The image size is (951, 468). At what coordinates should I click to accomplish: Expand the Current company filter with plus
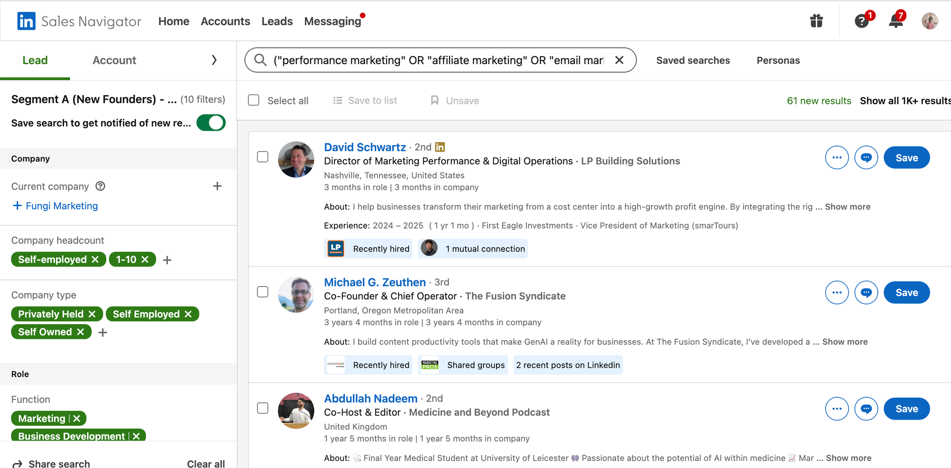coord(217,186)
